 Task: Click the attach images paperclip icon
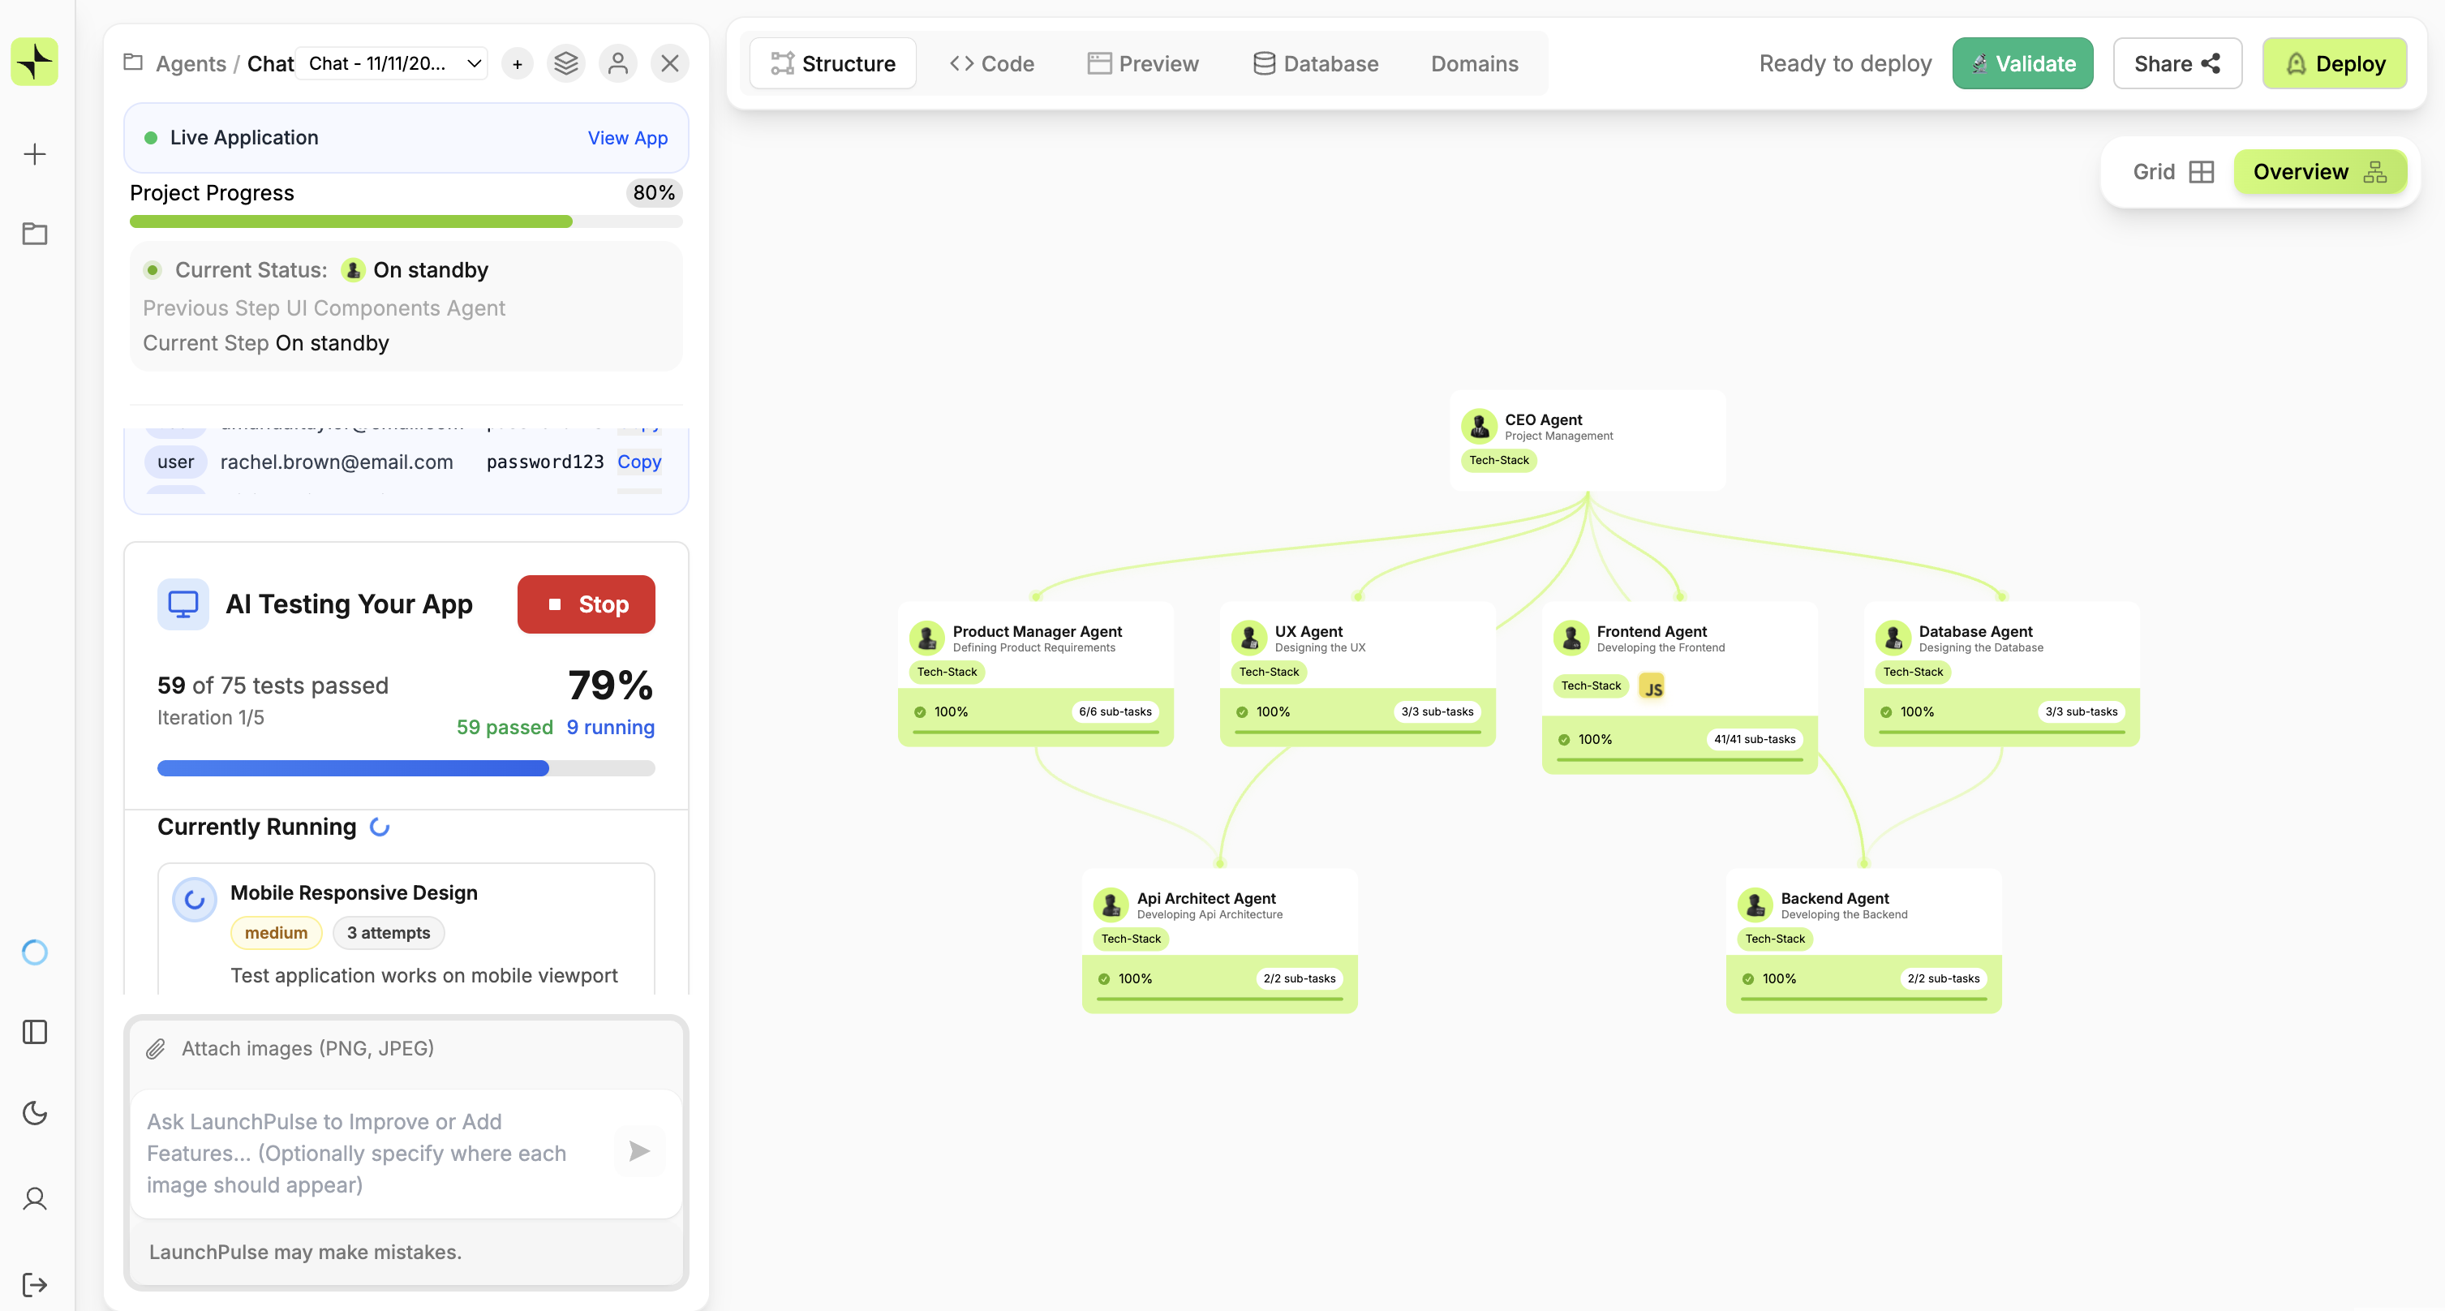(x=157, y=1048)
